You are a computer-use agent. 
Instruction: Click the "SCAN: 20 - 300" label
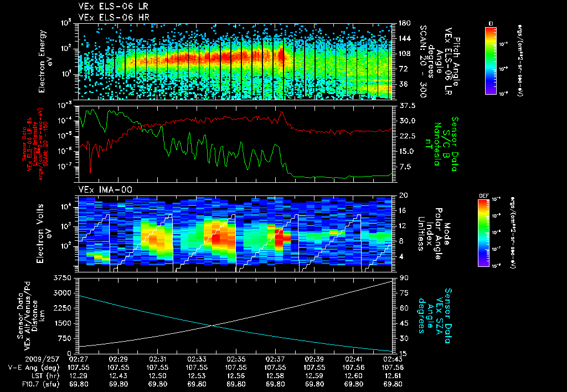(x=422, y=61)
